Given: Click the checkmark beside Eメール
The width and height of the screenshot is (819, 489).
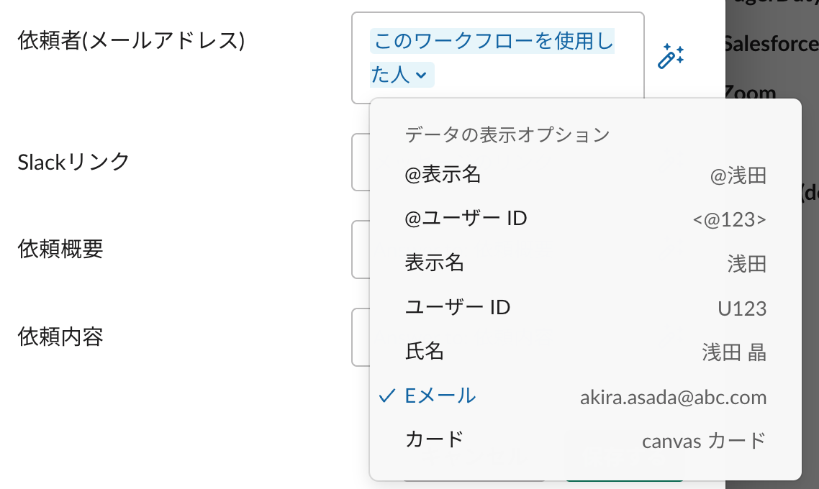Looking at the screenshot, I should [386, 396].
